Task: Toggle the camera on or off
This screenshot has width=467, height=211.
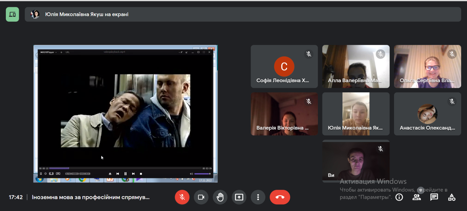Action: pyautogui.click(x=201, y=197)
